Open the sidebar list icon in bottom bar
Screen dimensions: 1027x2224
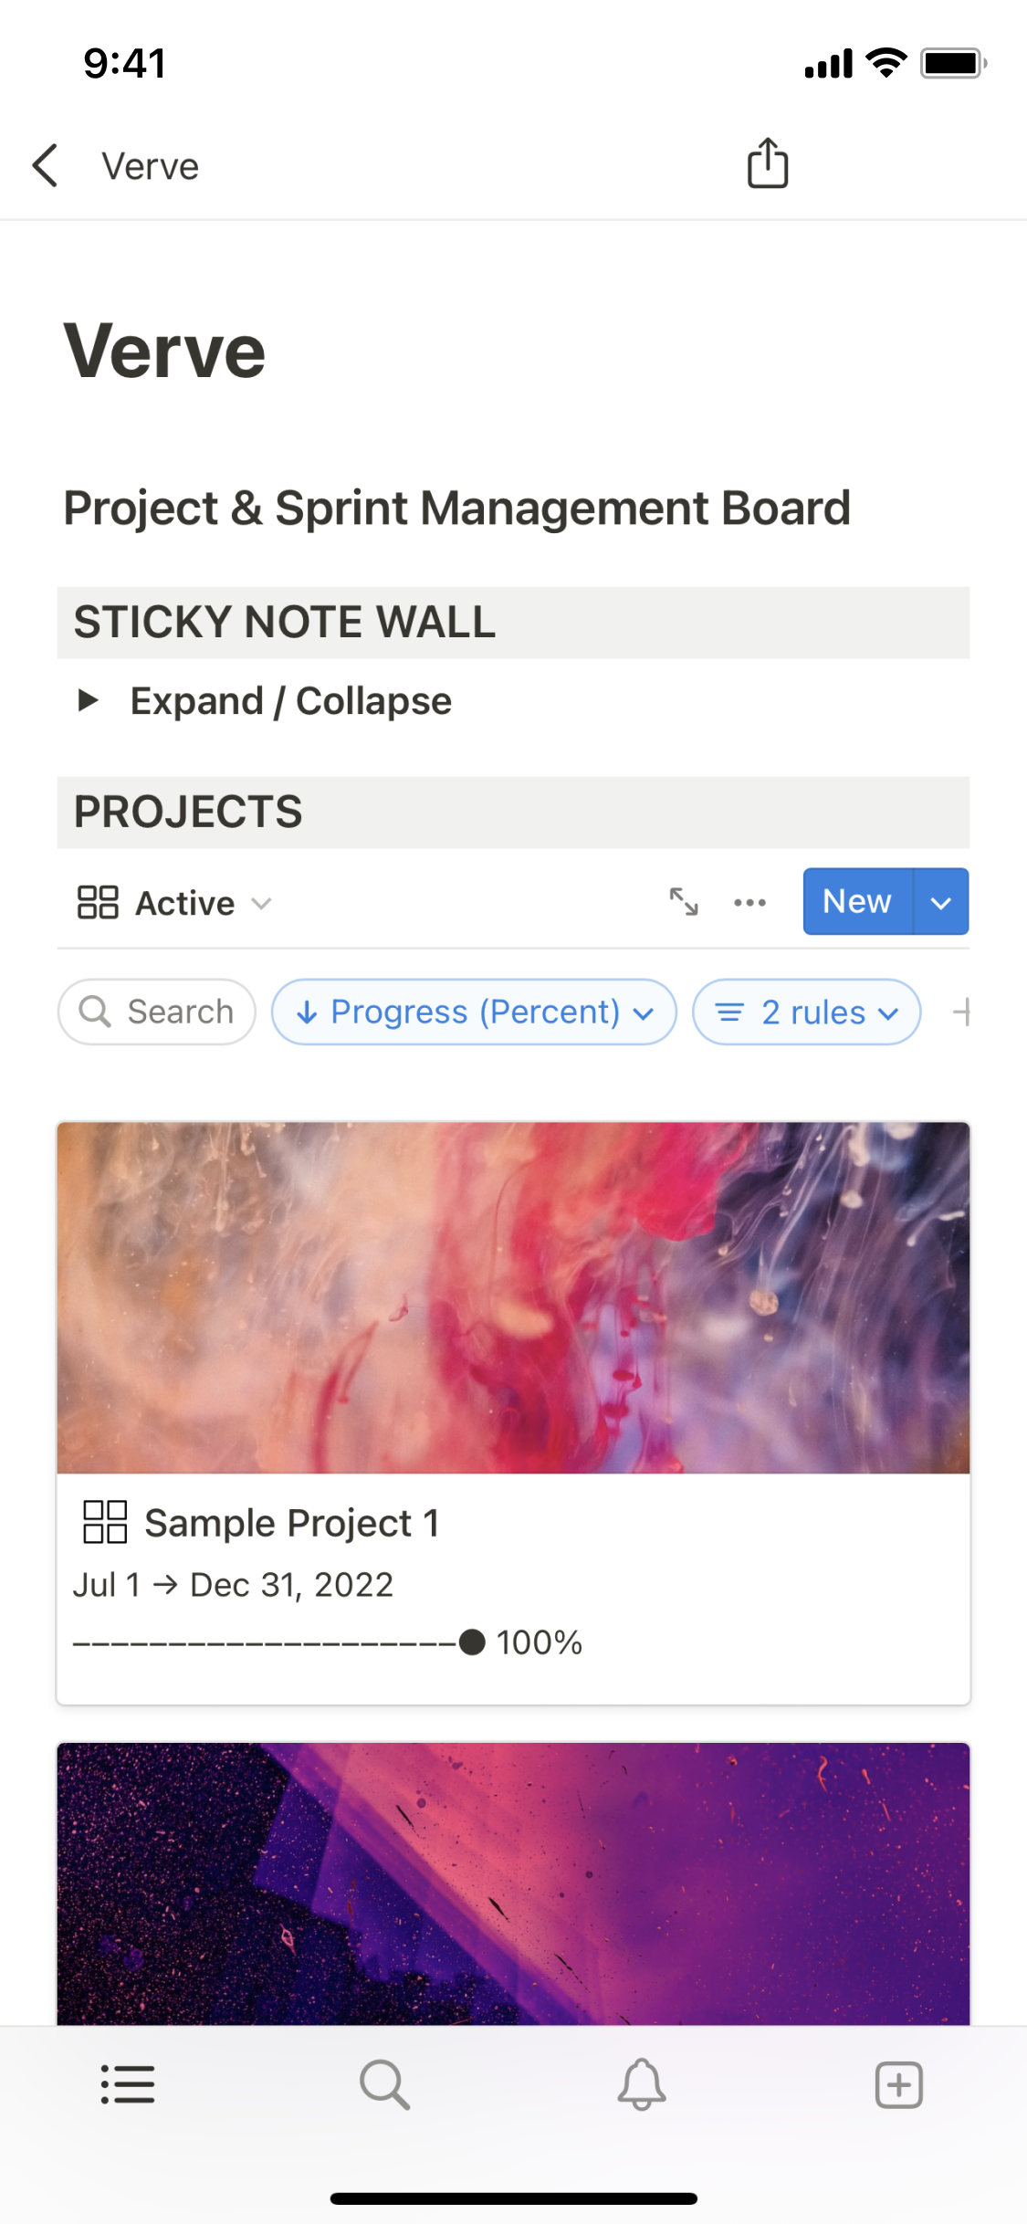(x=128, y=2084)
